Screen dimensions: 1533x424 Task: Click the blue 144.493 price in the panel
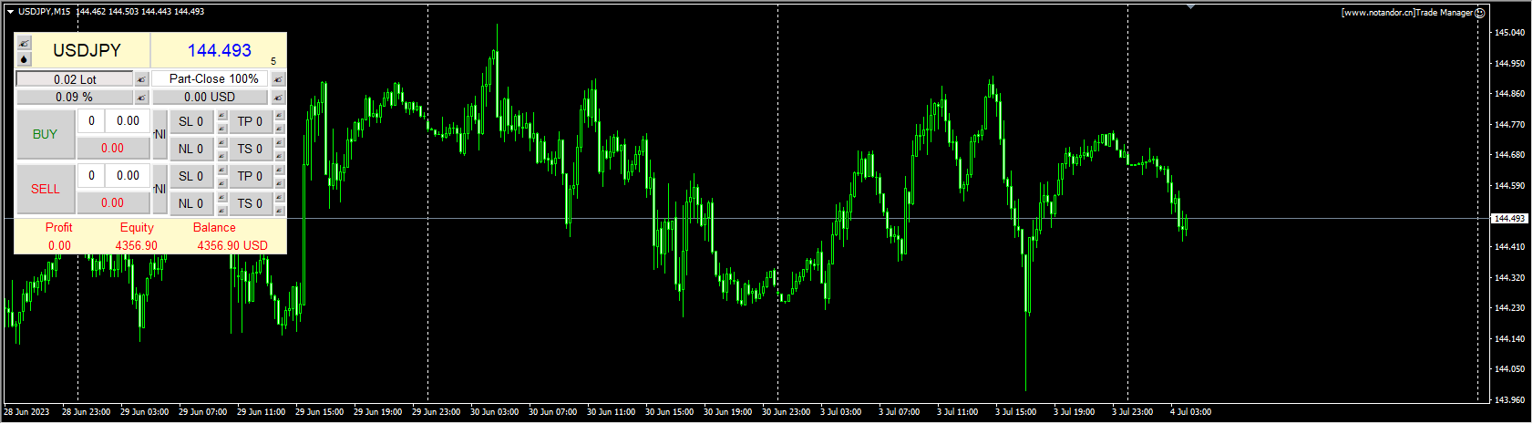[219, 50]
